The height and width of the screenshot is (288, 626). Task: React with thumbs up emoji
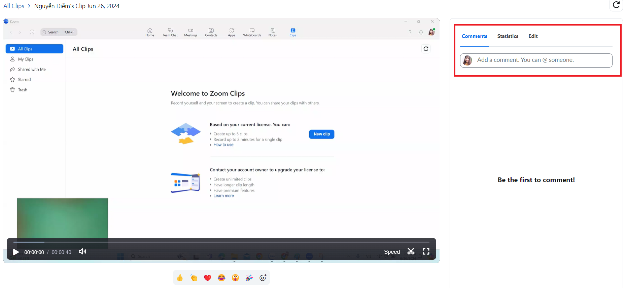point(180,278)
